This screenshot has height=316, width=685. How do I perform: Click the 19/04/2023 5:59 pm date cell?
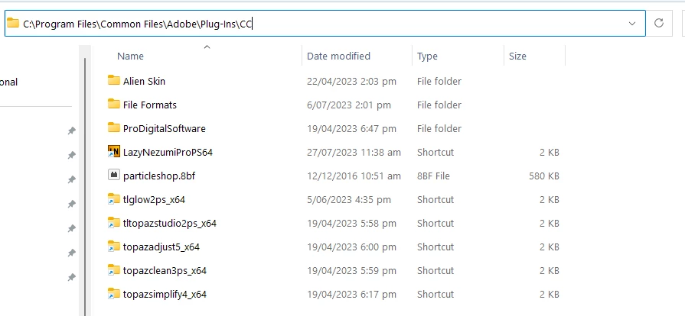pos(351,271)
